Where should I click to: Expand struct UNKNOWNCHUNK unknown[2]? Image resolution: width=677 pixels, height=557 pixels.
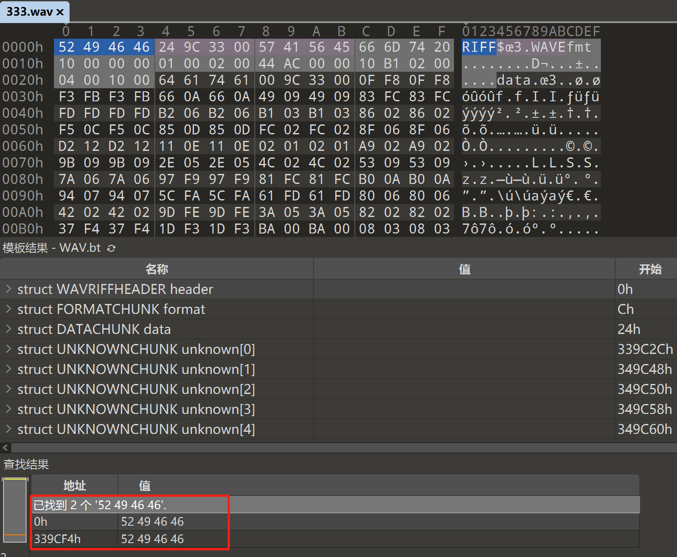8,389
